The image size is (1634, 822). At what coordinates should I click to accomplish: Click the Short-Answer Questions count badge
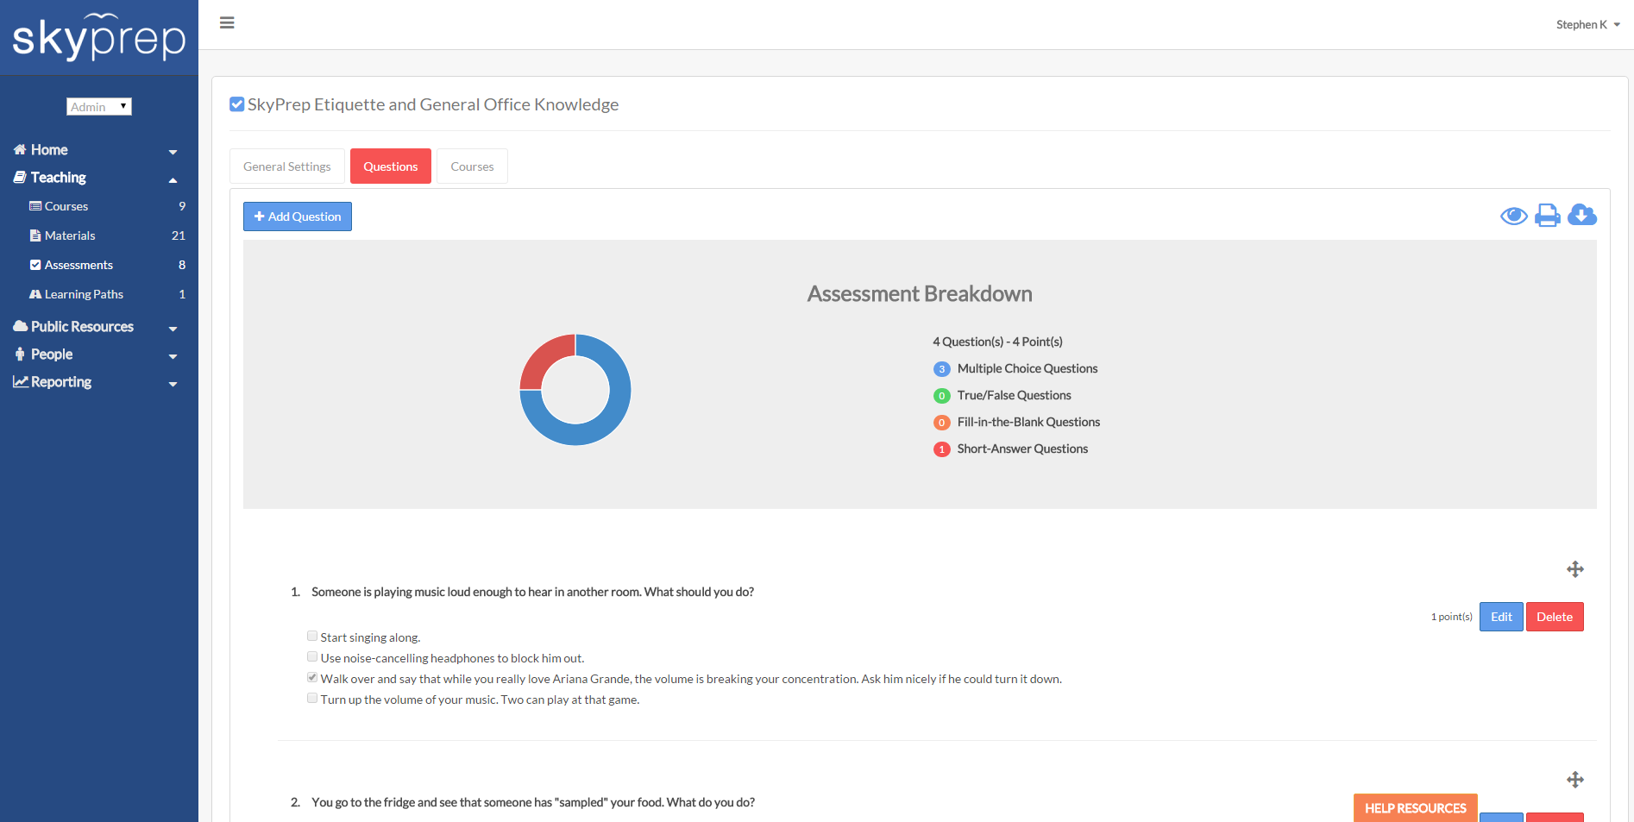942,449
